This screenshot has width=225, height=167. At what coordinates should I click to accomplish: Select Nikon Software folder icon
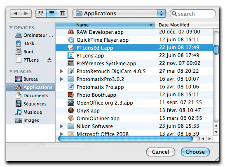click(71, 126)
